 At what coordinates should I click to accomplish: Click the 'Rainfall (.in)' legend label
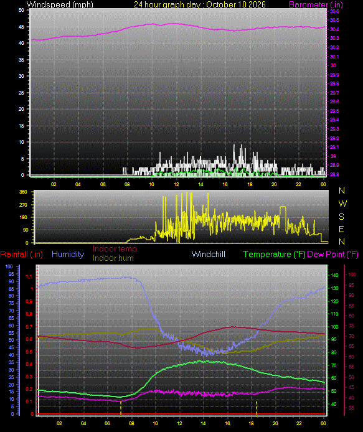click(22, 255)
